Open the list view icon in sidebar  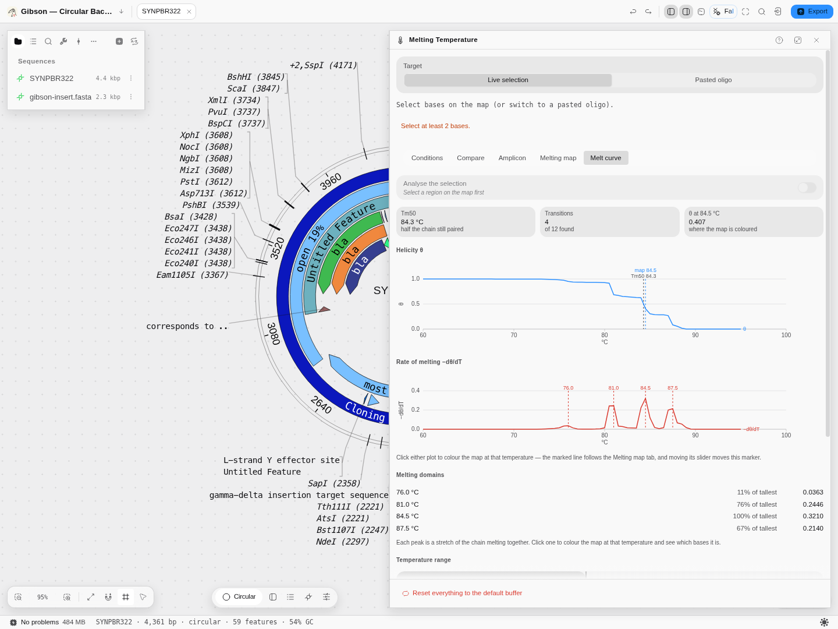pyautogui.click(x=33, y=41)
